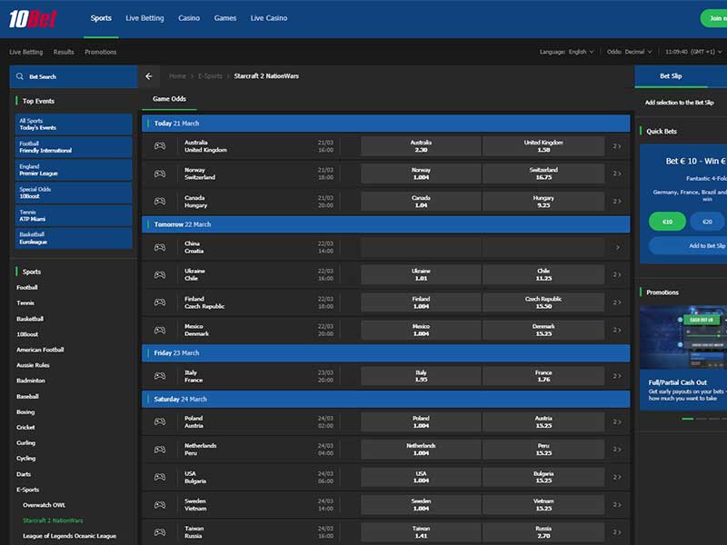Open All Sports Today's Events top event
727x545 pixels.
coord(74,124)
